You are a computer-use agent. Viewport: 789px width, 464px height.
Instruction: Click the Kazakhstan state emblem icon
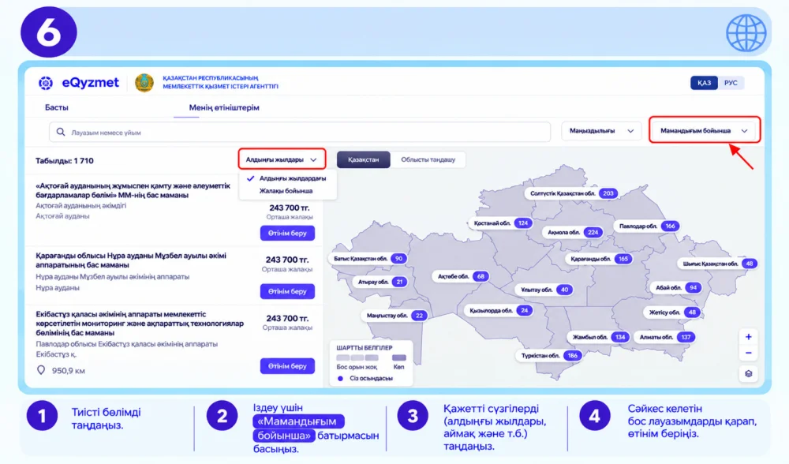(x=144, y=83)
